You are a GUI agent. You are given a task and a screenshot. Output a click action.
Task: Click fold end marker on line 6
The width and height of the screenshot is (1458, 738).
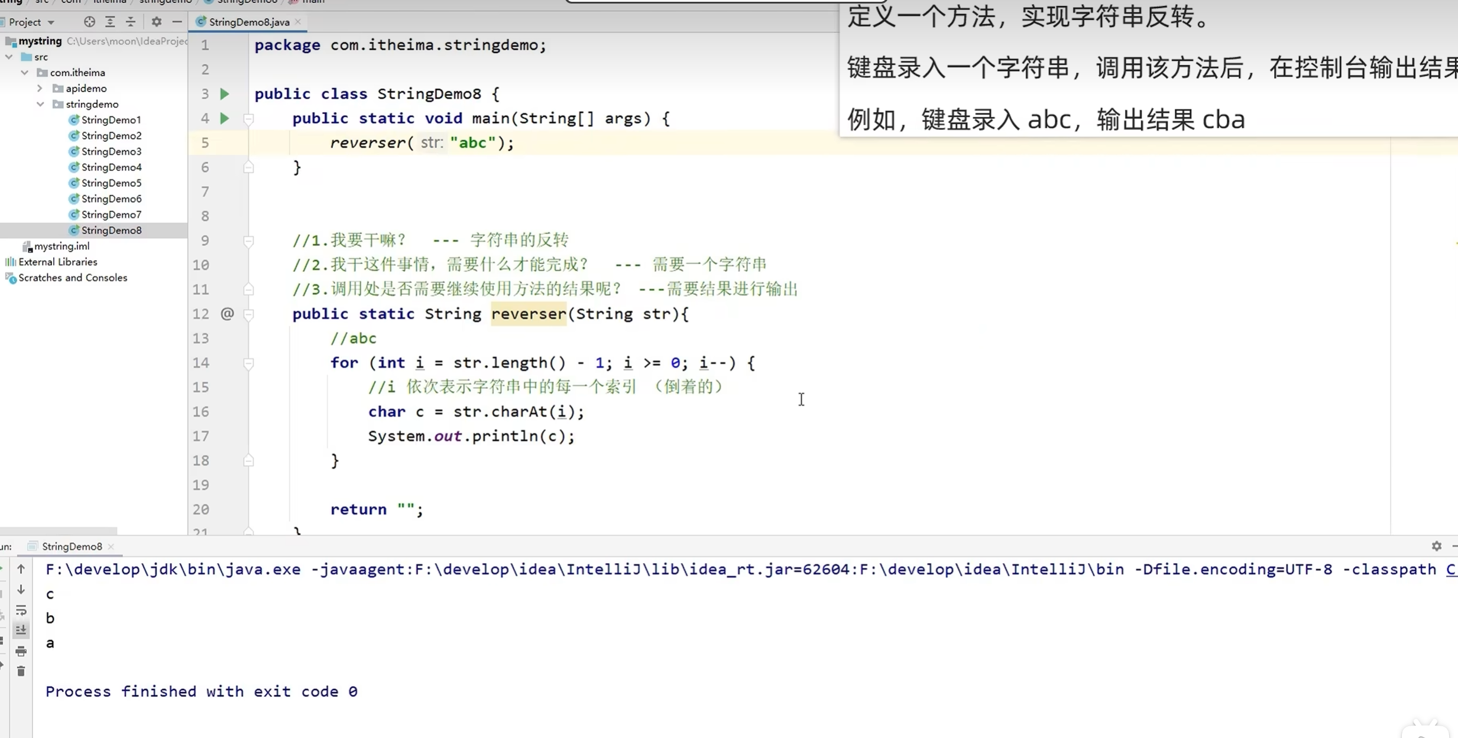coord(249,168)
